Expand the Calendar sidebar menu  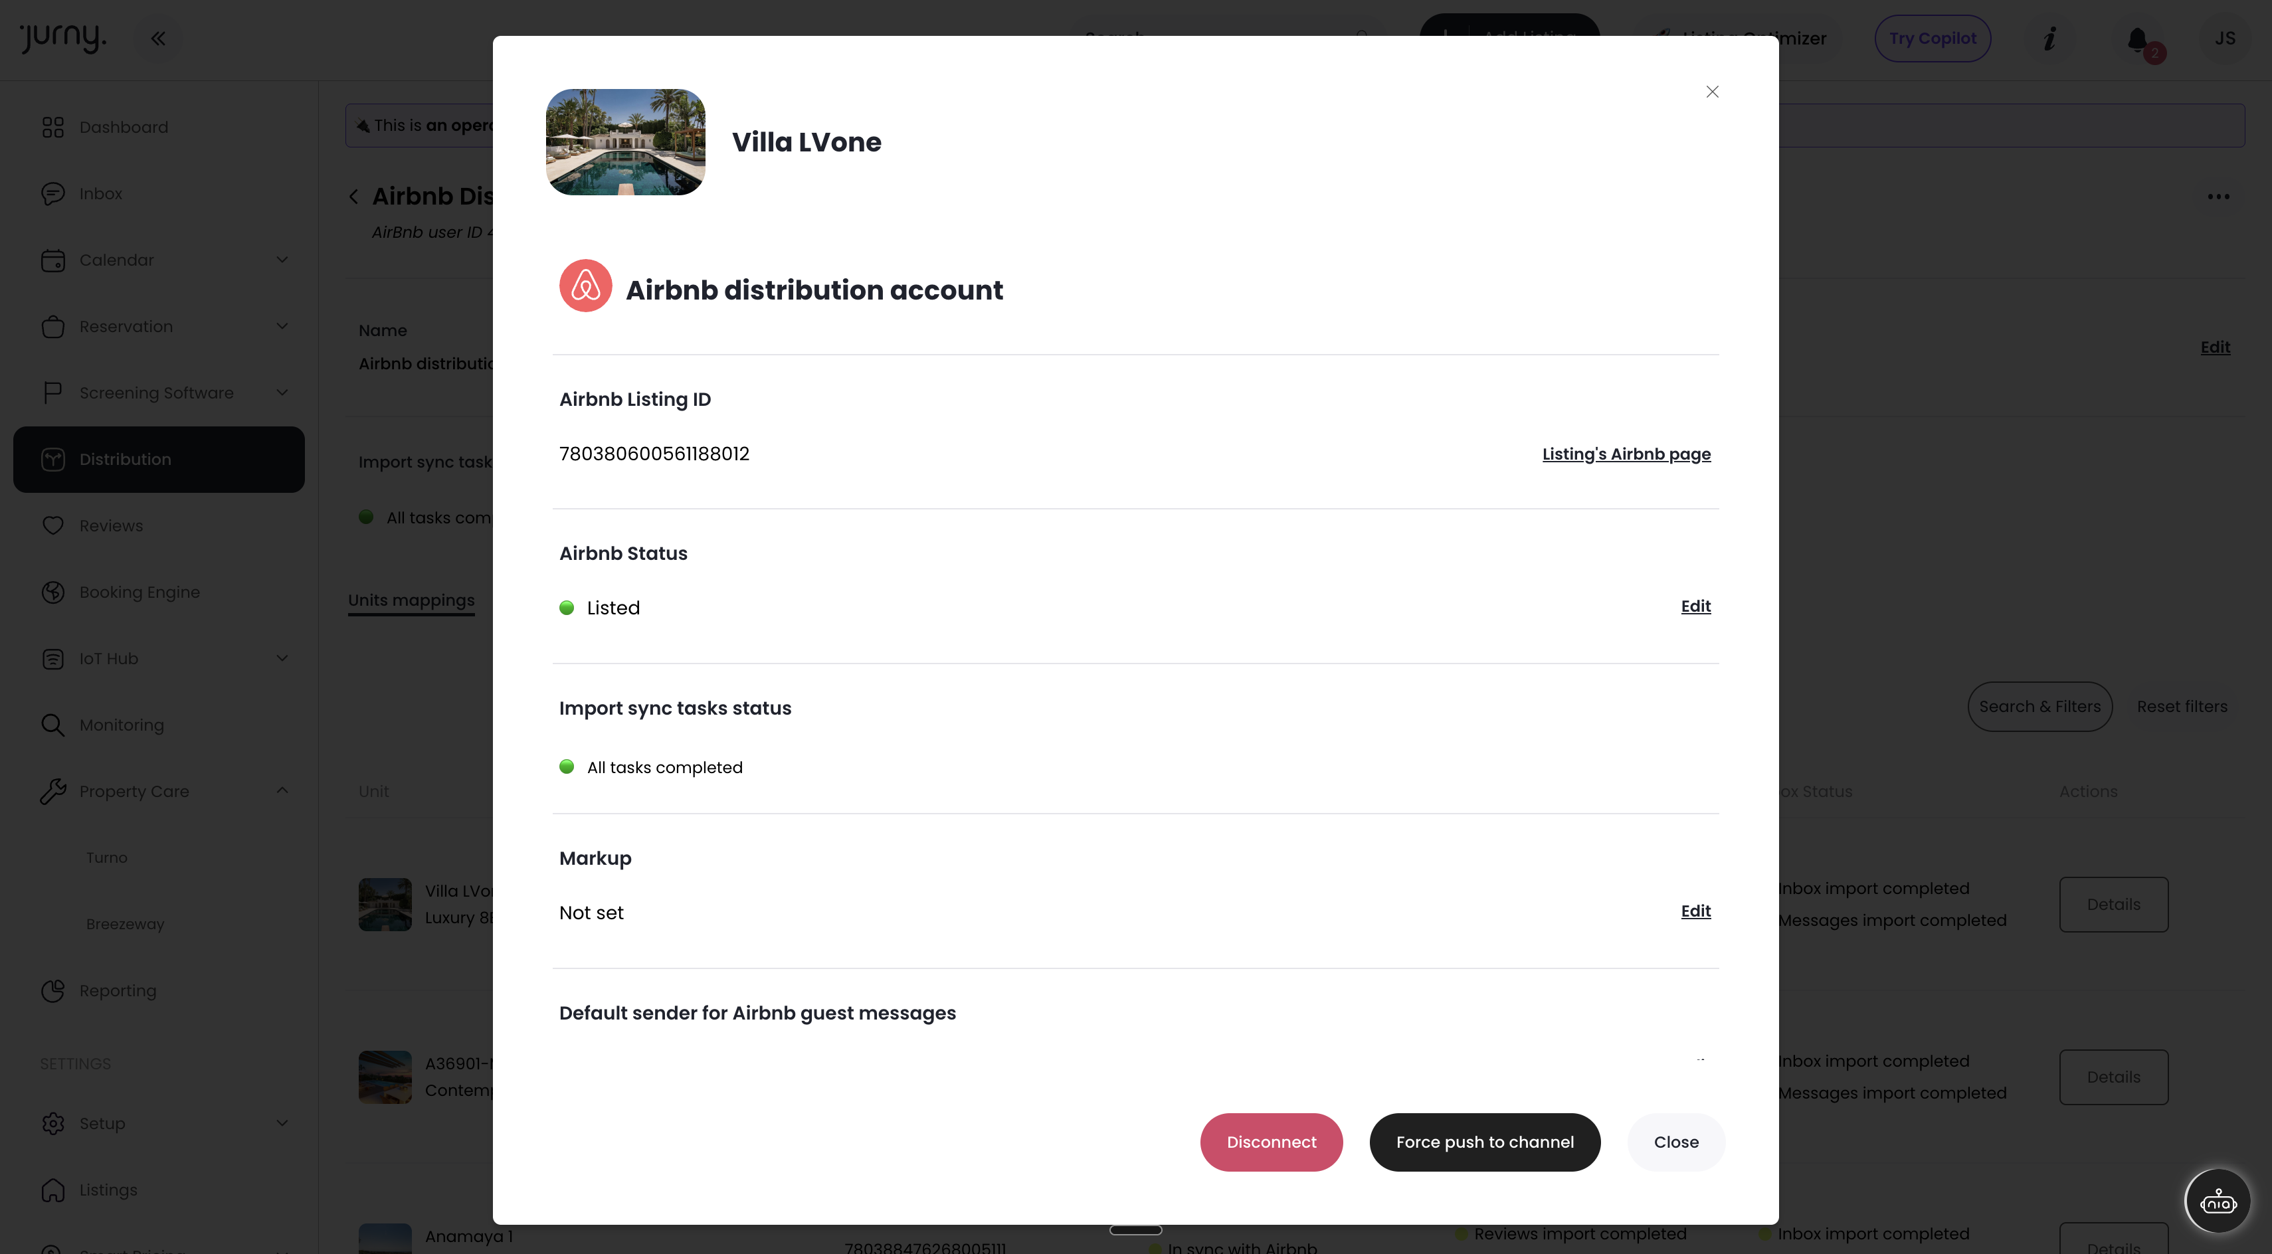282,260
